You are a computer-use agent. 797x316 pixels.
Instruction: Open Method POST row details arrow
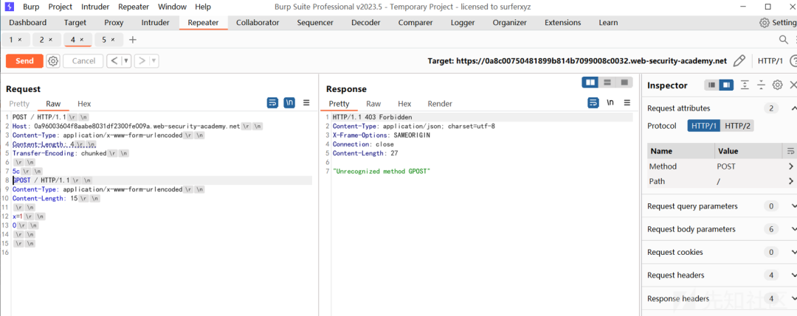(791, 166)
